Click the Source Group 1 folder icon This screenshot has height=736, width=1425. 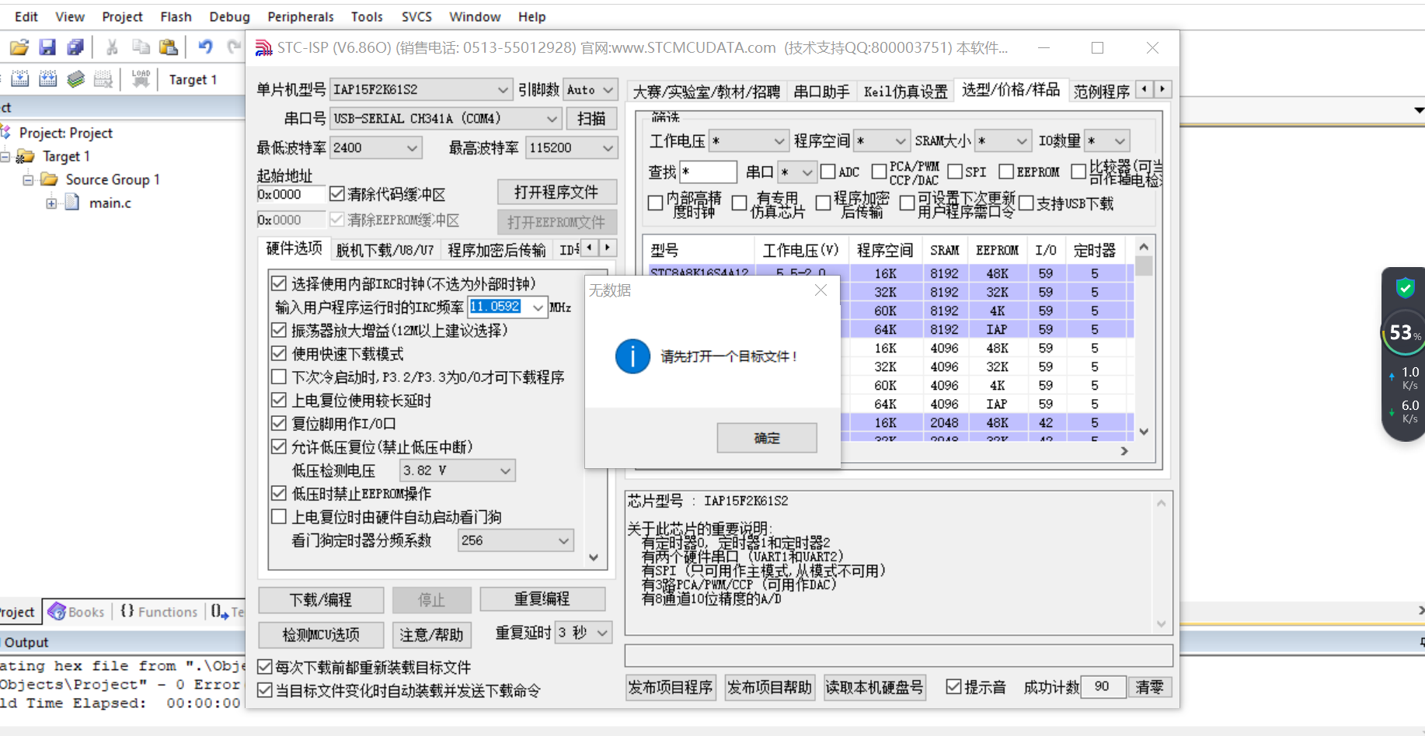coord(50,179)
